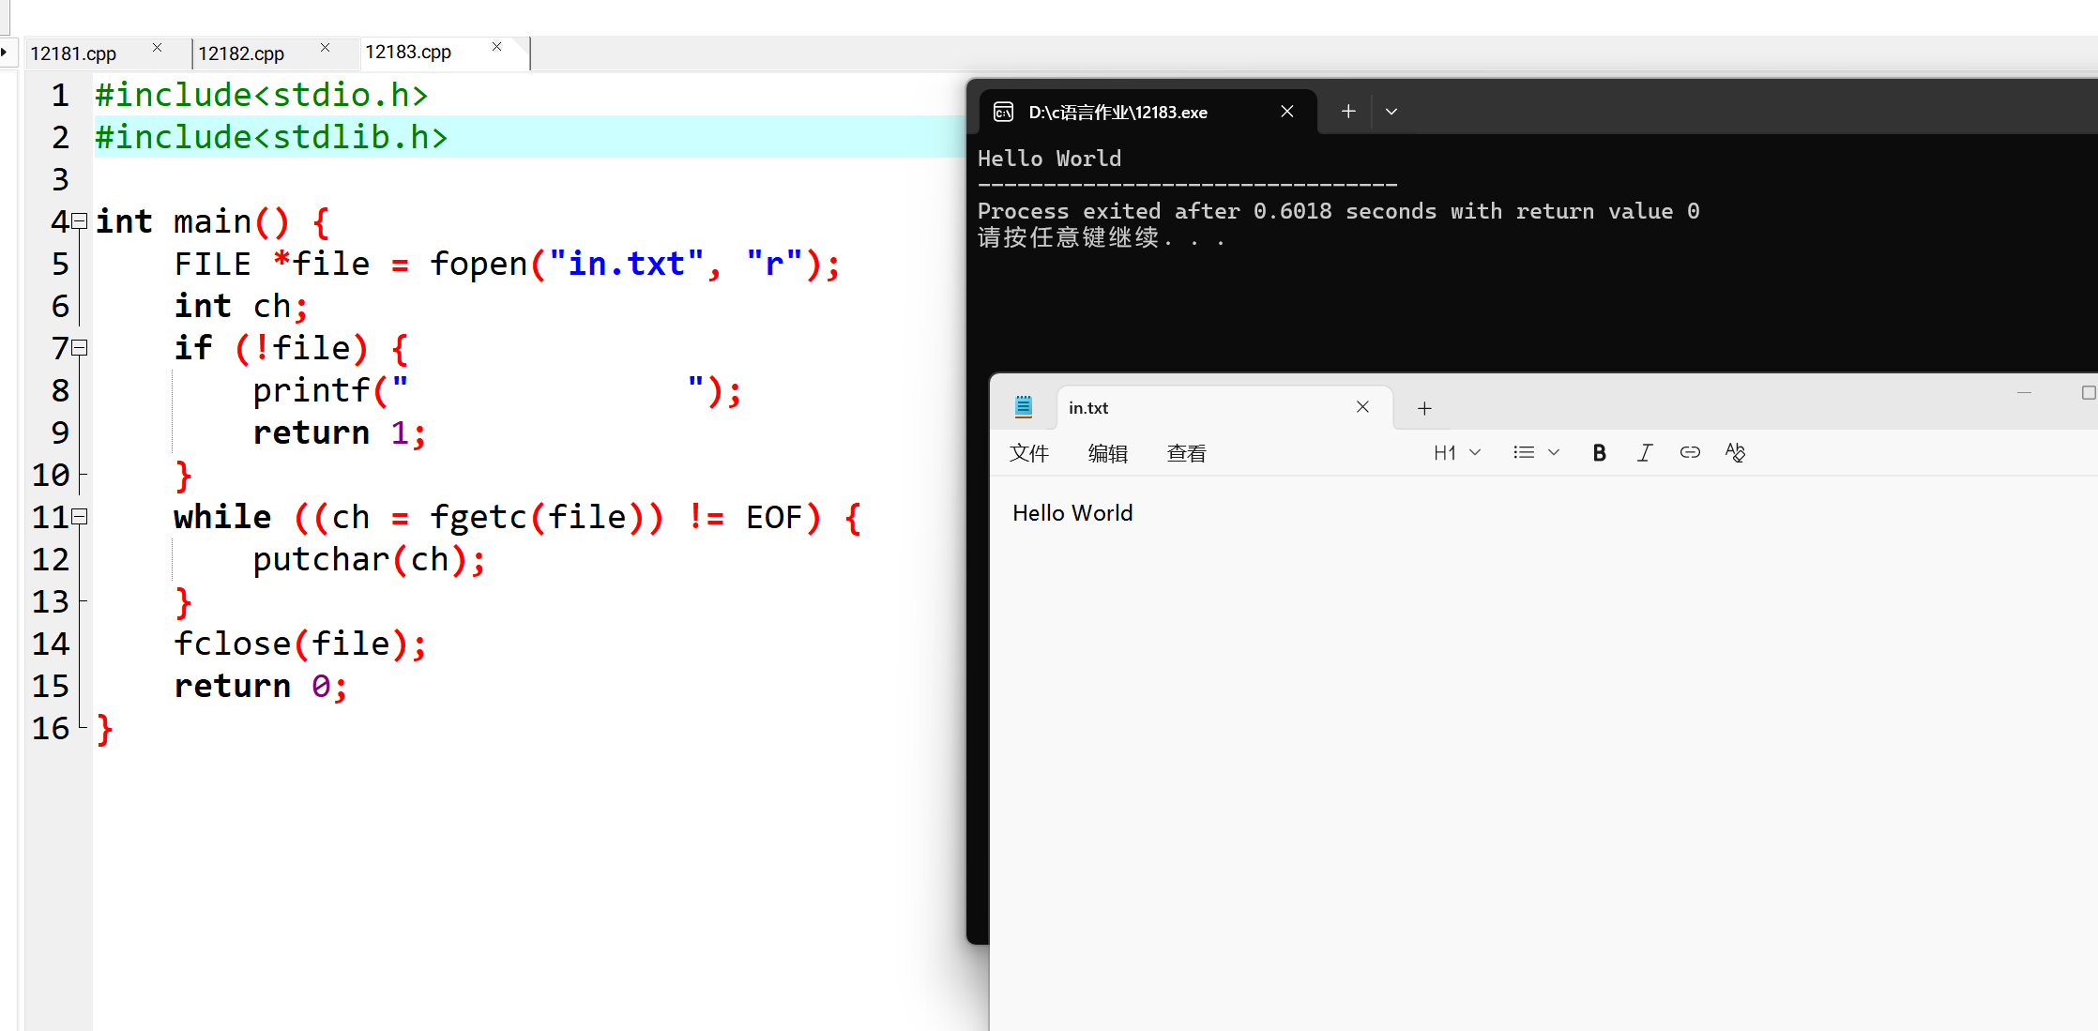The height and width of the screenshot is (1031, 2098).
Task: Switch to the 12182.cpp tab
Action: [241, 53]
